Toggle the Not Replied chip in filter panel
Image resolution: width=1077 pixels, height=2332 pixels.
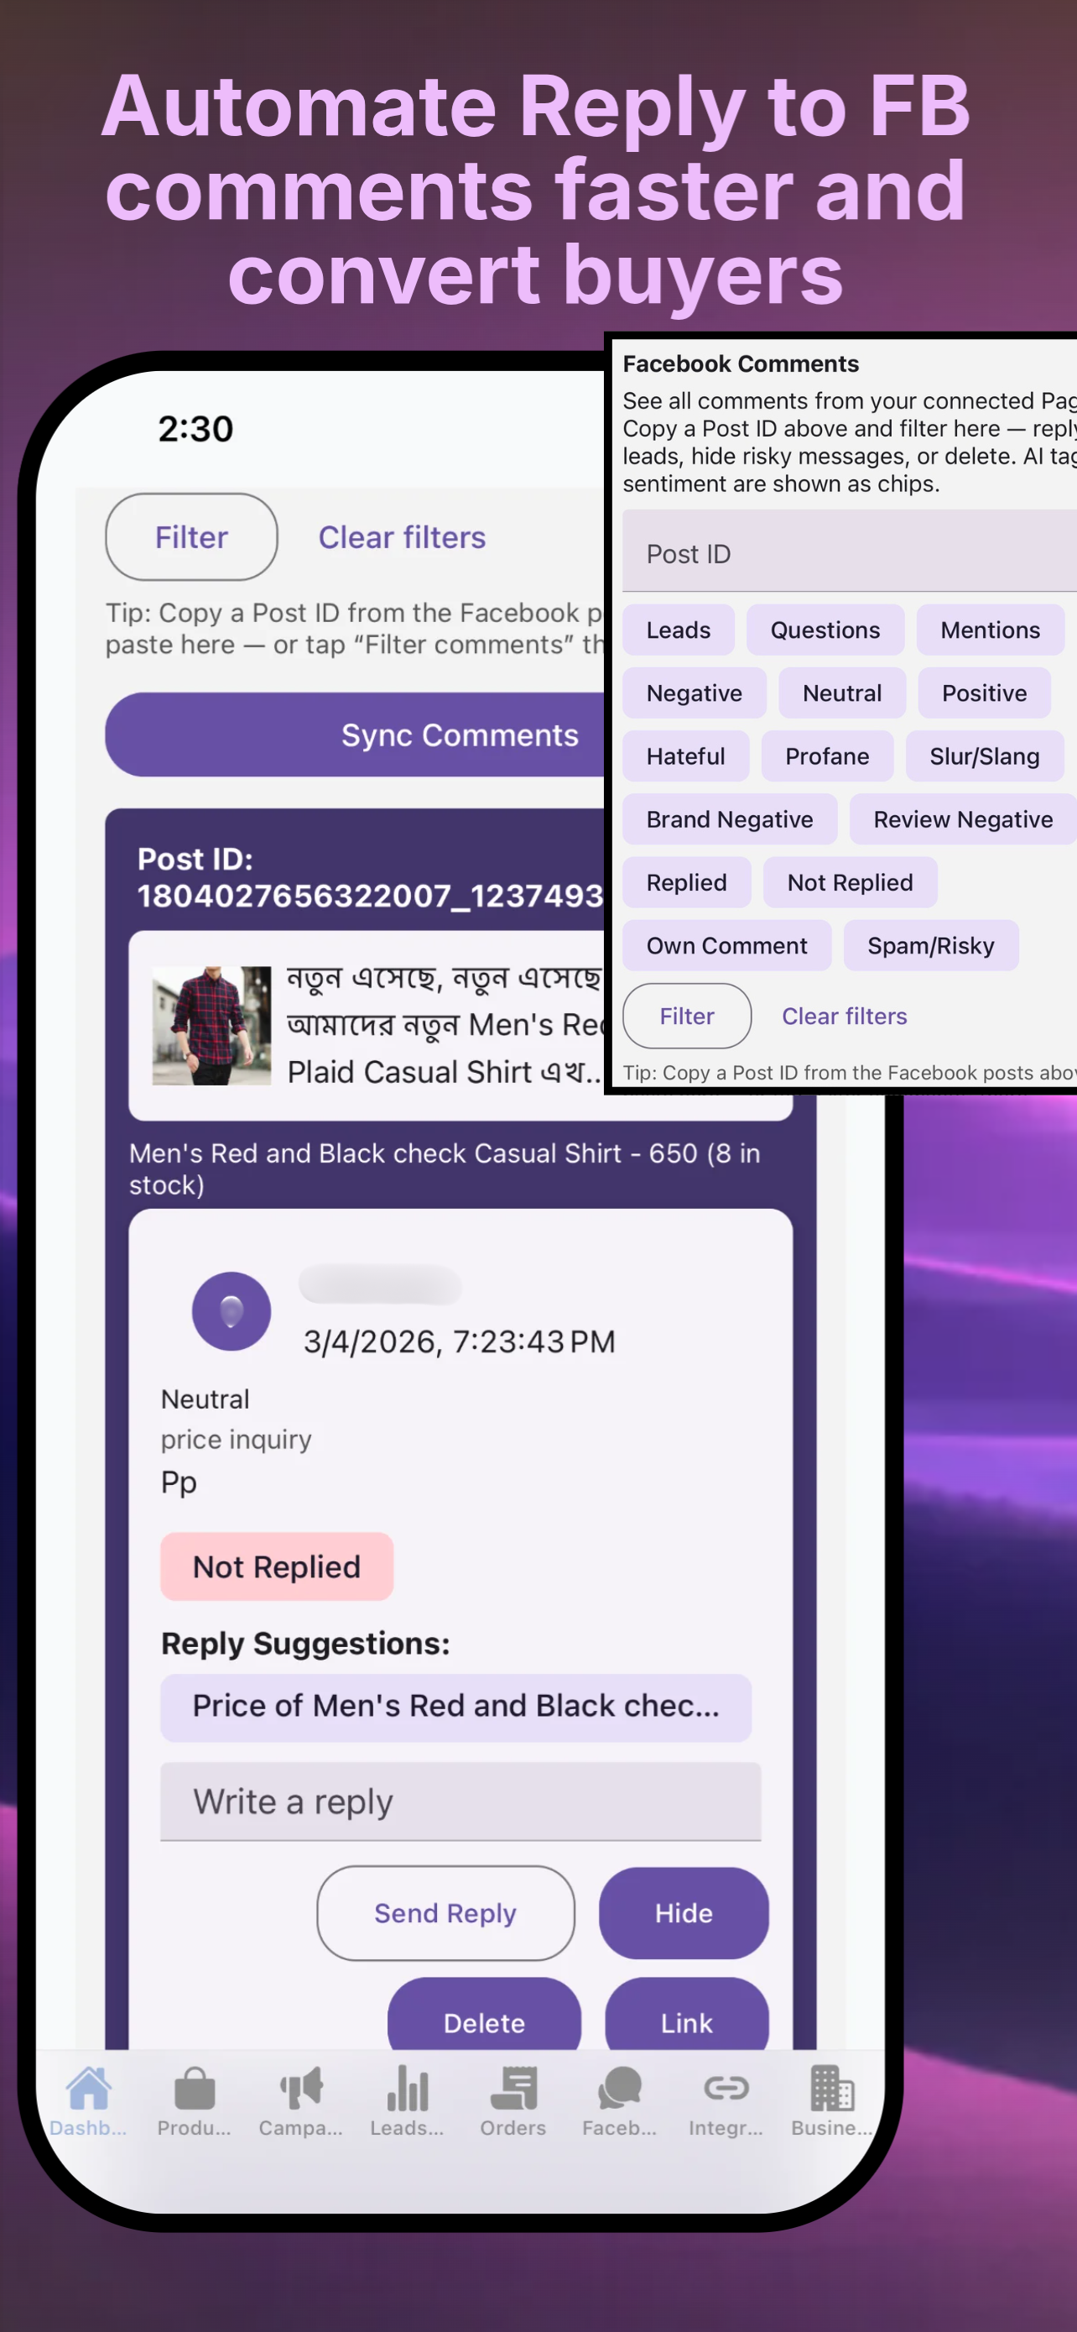pos(850,882)
